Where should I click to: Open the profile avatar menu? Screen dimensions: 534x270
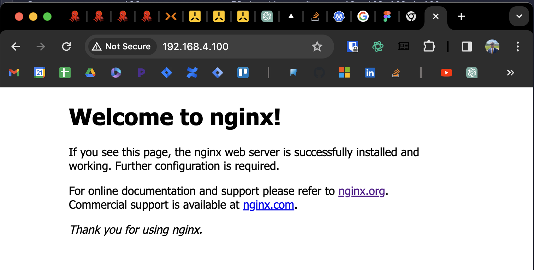pyautogui.click(x=492, y=47)
